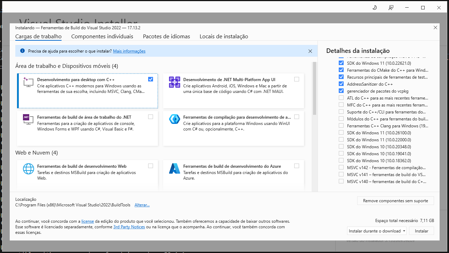Click the .NET Multi-Platform App UI icon
The image size is (449, 253).
[174, 82]
